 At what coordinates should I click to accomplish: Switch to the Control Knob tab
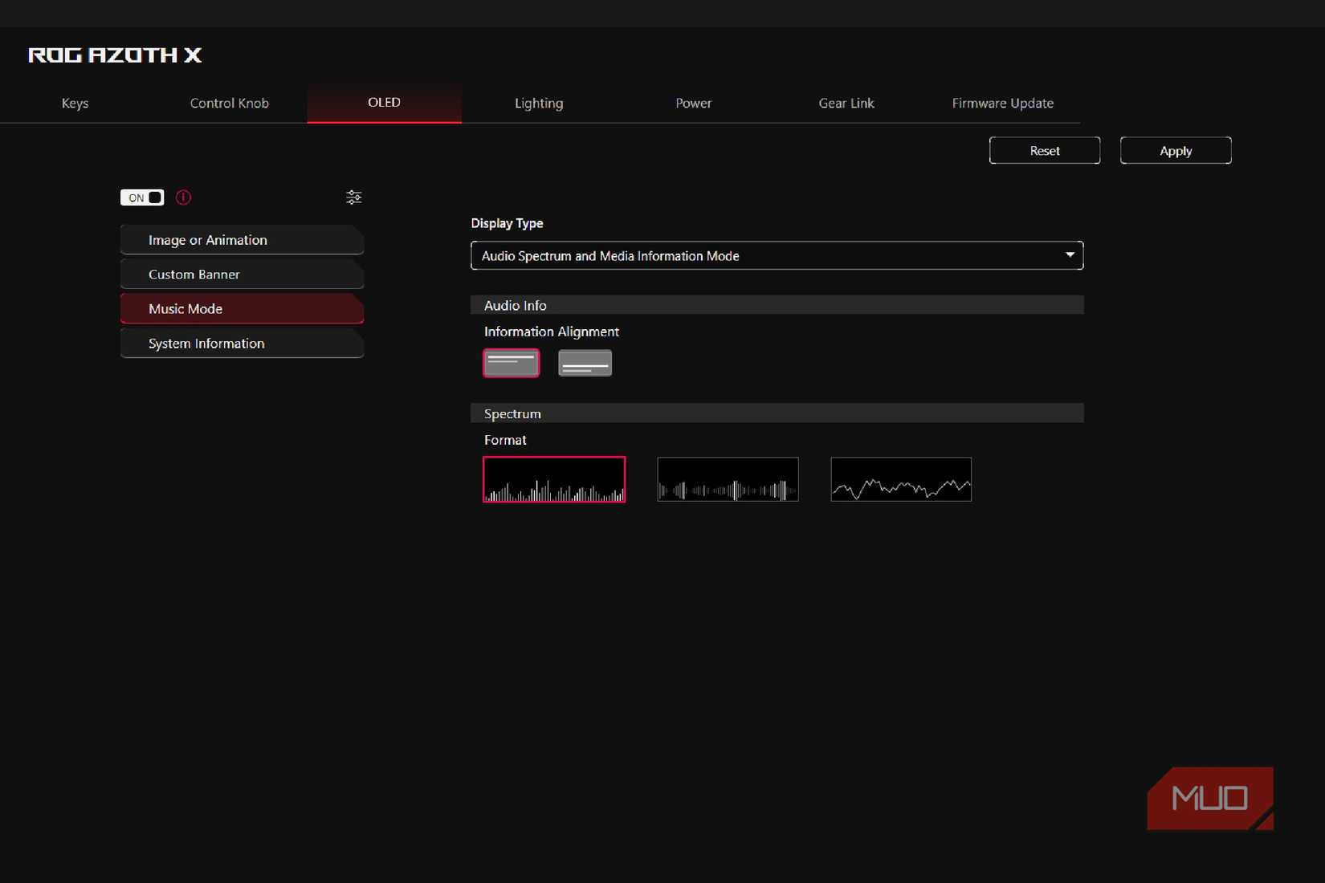pos(229,104)
